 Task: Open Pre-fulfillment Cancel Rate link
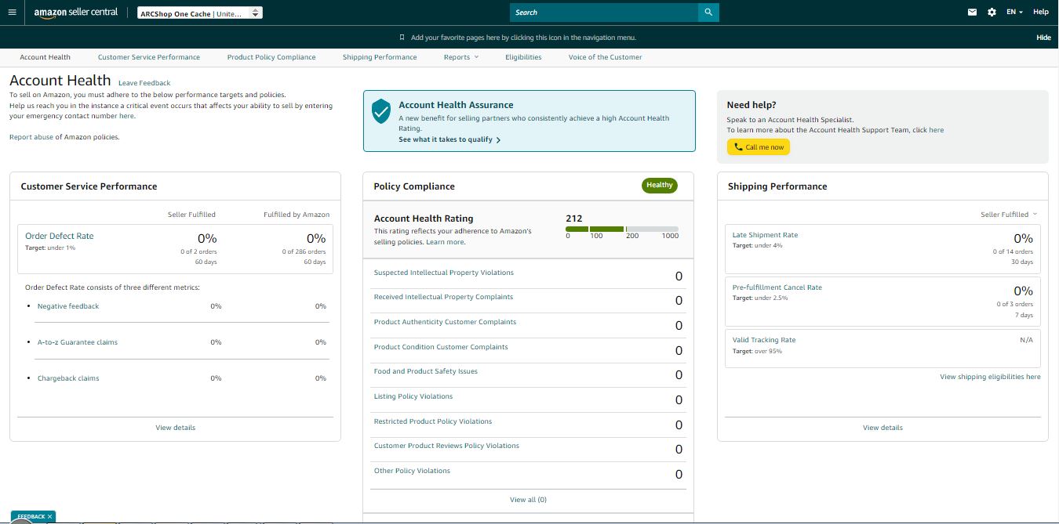[x=777, y=287]
